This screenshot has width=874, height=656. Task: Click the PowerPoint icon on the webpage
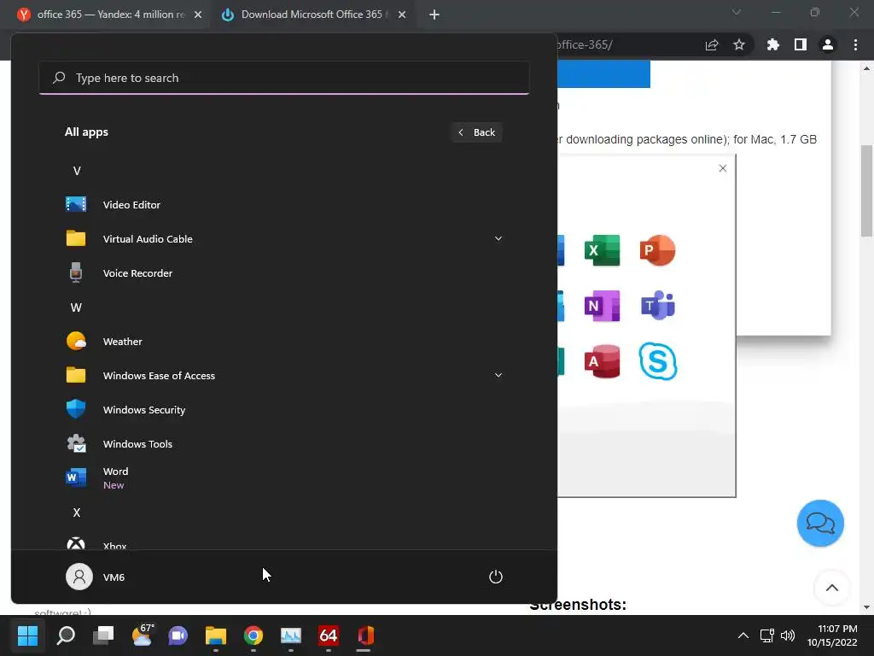tap(658, 250)
